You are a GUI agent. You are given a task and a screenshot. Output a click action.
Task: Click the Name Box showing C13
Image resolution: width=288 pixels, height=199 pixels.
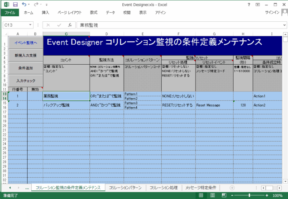pos(16,25)
